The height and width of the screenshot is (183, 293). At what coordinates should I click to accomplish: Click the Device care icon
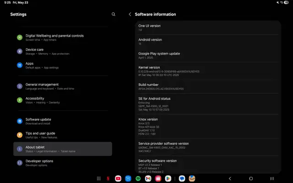[x=20, y=51]
